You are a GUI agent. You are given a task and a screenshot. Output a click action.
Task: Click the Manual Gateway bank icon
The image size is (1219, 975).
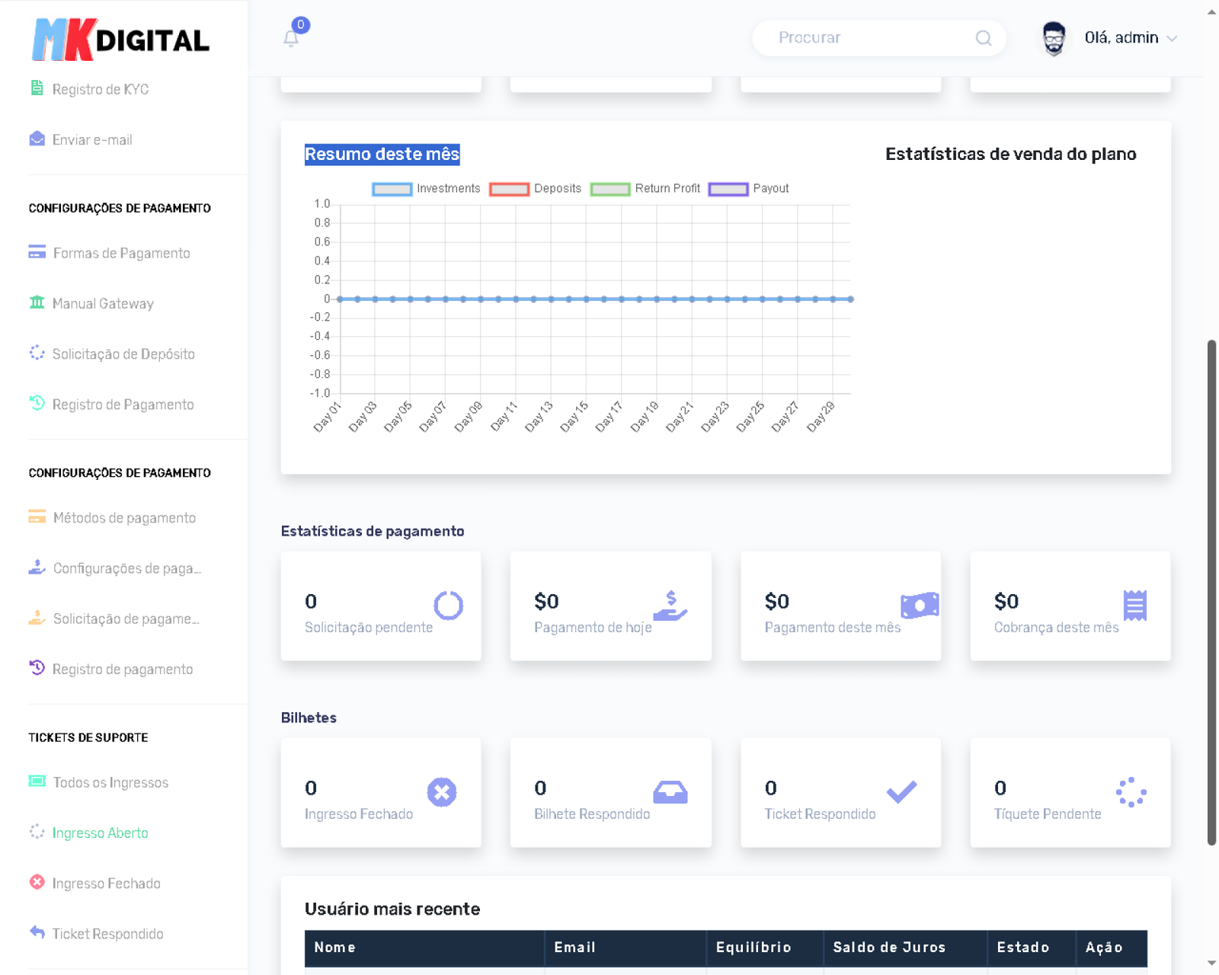(x=37, y=303)
